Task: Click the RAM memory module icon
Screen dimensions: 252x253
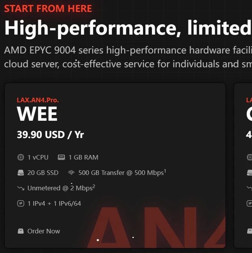Action: pyautogui.click(x=61, y=157)
